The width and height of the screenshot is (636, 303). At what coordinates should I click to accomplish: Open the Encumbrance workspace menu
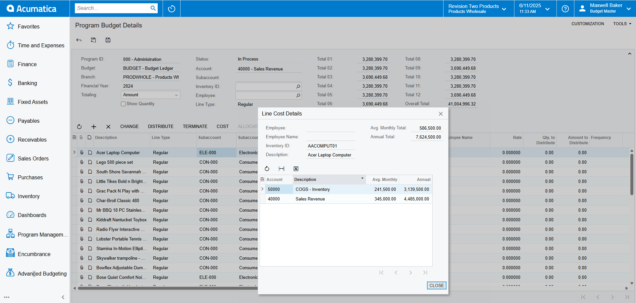coord(34,254)
